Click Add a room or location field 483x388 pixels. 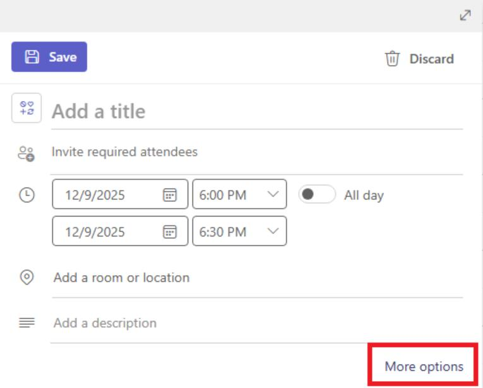tap(253, 278)
